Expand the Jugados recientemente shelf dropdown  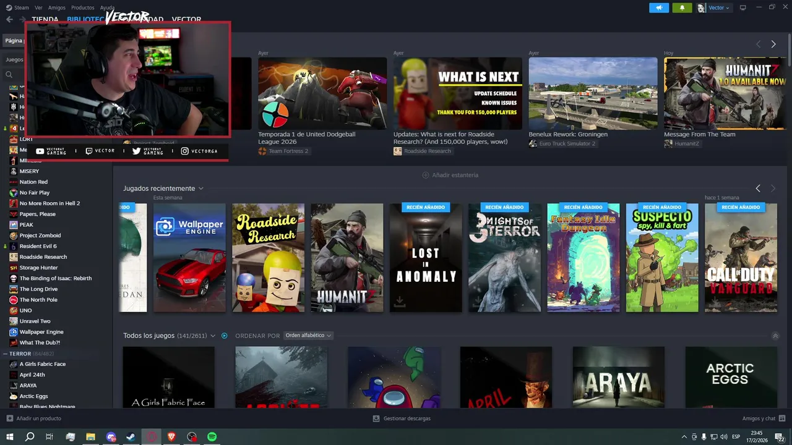point(201,189)
